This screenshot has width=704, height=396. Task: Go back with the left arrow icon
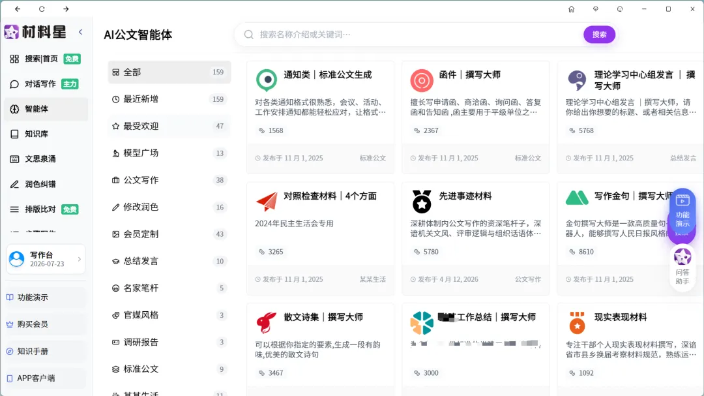pos(18,9)
